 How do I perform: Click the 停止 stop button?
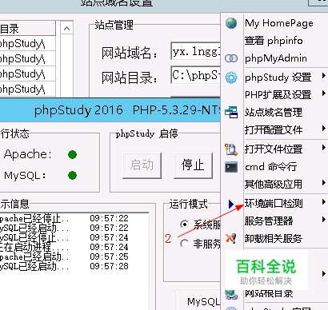[x=193, y=165]
